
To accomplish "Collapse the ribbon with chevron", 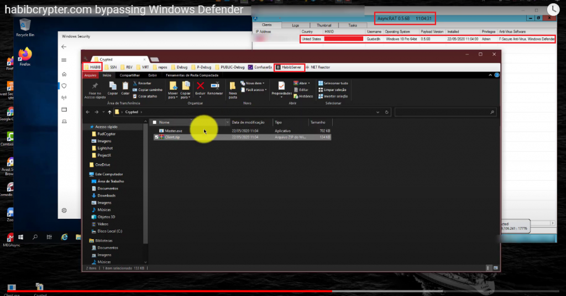I will click(490, 76).
